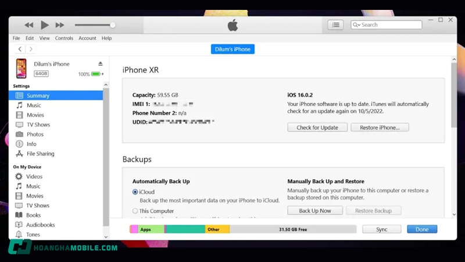The image size is (465, 262).
Task: Adjust the volume slider knob
Action: (112, 25)
